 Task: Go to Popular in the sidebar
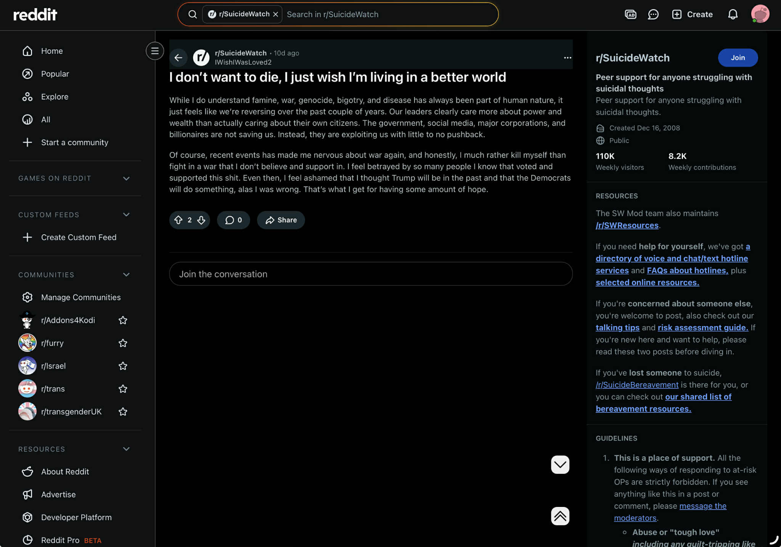point(55,74)
